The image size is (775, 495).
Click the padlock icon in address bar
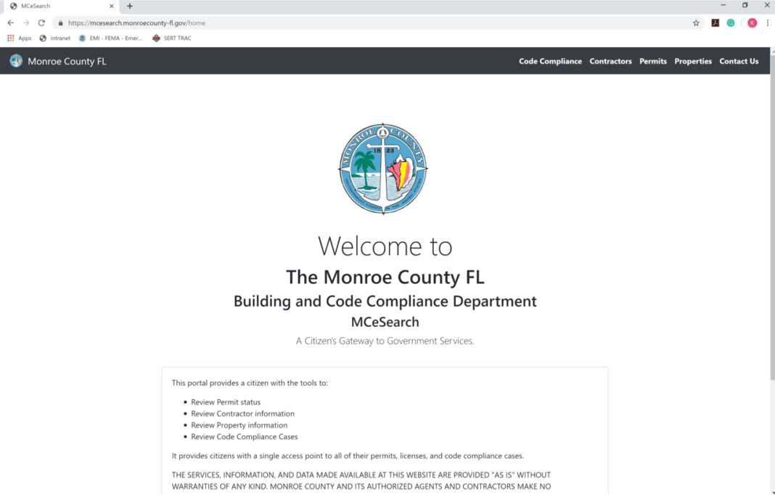61,22
